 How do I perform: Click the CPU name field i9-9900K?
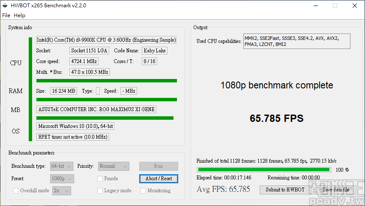click(x=106, y=40)
